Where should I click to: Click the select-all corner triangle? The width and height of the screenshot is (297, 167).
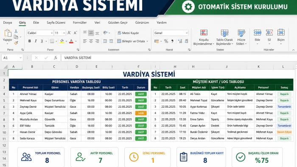[x=6, y=67]
